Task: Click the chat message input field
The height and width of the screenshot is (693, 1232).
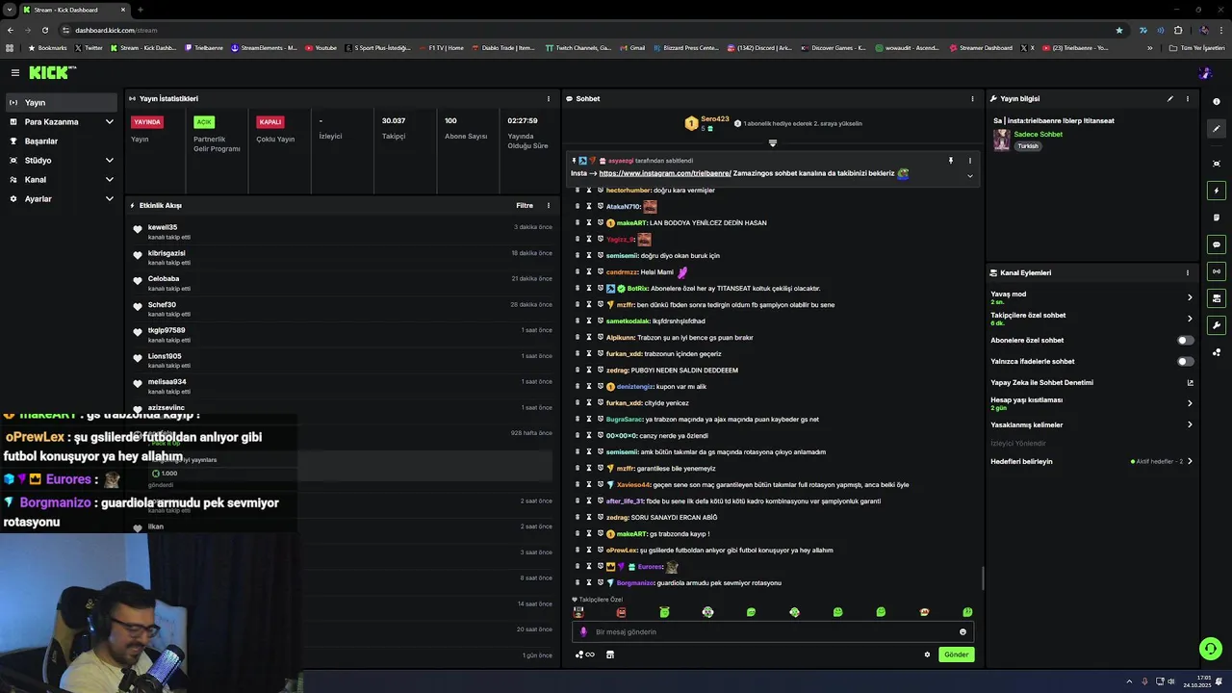Action: point(773,632)
